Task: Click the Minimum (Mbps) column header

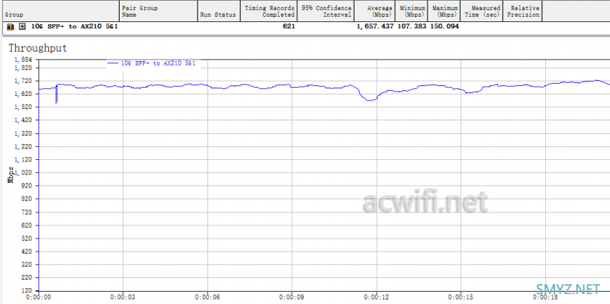Action: [x=411, y=11]
